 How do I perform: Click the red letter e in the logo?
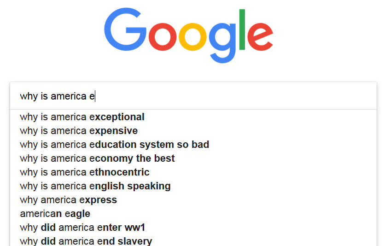[260, 37]
